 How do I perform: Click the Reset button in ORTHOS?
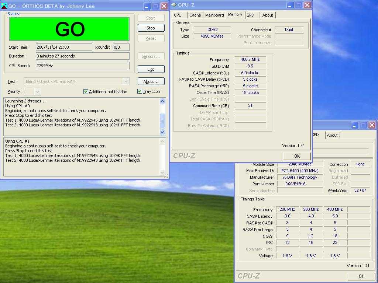(151, 38)
